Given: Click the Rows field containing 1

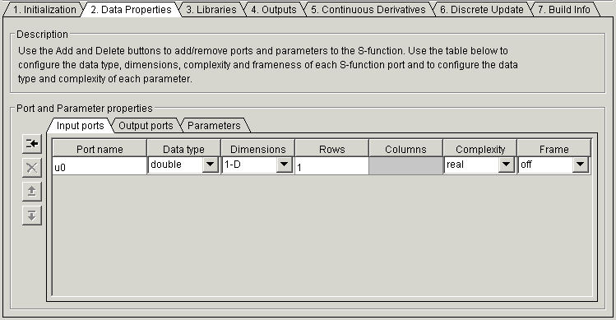Looking at the screenshot, I should coord(332,166).
